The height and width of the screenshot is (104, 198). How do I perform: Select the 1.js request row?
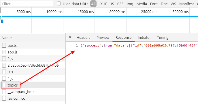33,78
